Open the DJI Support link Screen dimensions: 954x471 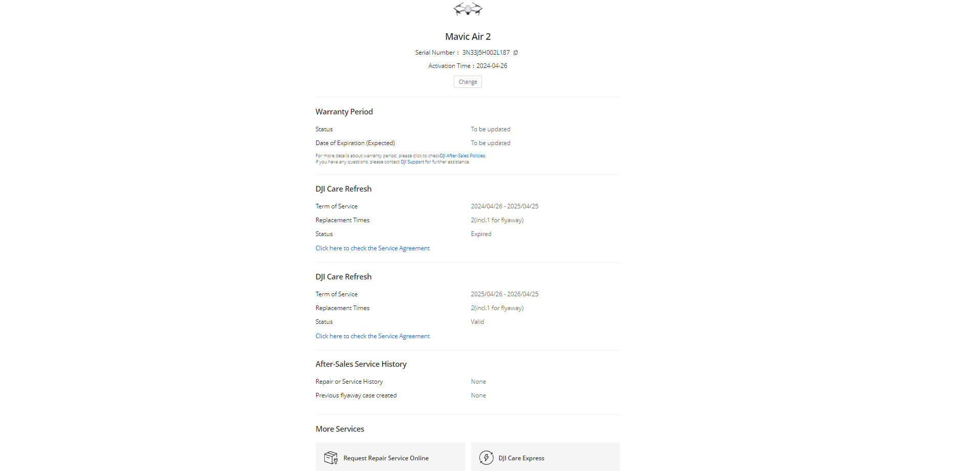click(x=412, y=162)
